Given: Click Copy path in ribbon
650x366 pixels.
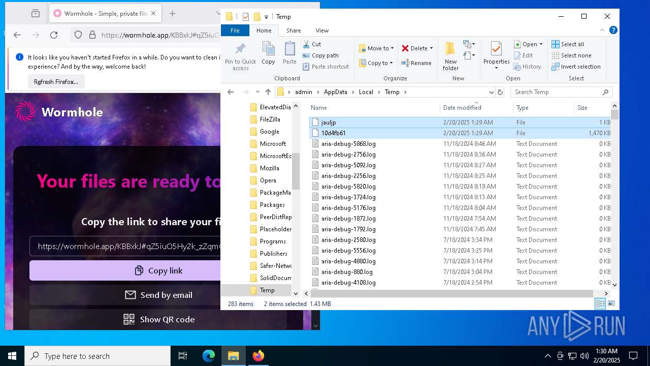Looking at the screenshot, I should [x=320, y=55].
